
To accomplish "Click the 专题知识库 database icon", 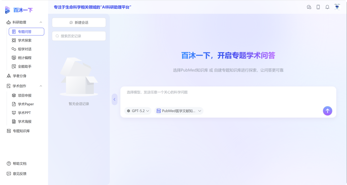I will pyautogui.click(x=9, y=131).
